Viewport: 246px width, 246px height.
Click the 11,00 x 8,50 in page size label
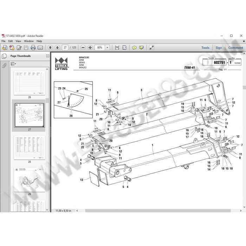point(63,211)
